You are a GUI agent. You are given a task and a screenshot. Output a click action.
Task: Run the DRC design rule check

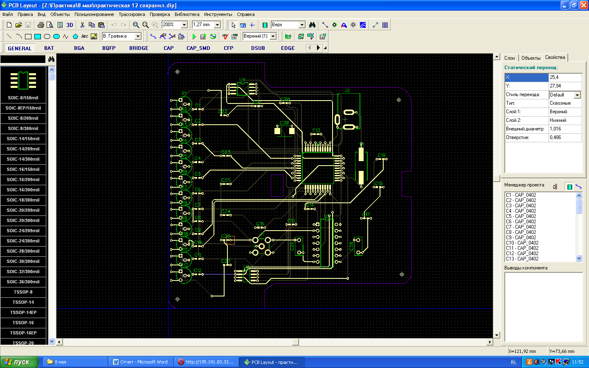[225, 36]
